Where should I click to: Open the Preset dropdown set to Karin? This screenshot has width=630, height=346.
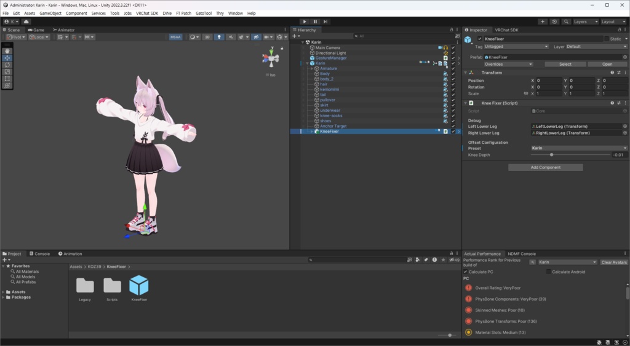coord(578,148)
